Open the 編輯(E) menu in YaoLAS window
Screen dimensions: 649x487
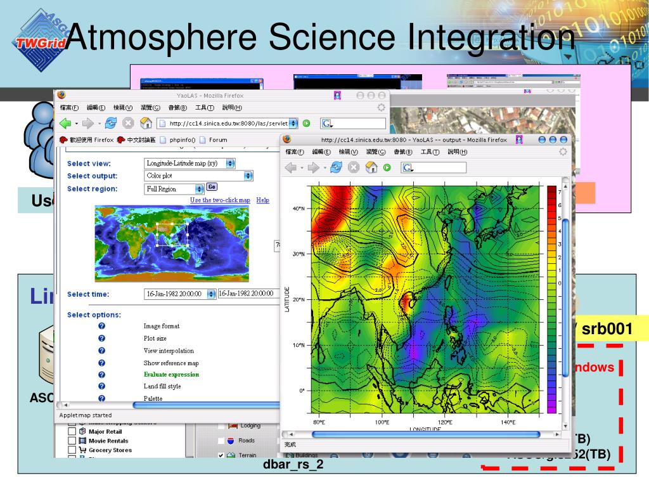click(x=96, y=108)
